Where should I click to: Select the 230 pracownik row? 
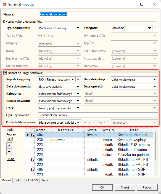89,140
